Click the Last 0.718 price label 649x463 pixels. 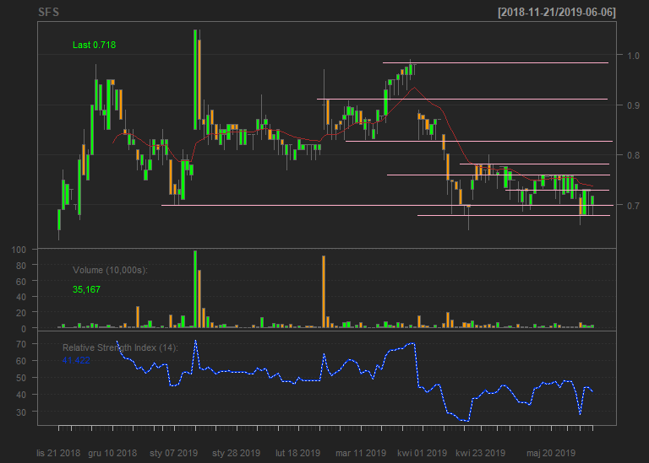click(x=94, y=45)
